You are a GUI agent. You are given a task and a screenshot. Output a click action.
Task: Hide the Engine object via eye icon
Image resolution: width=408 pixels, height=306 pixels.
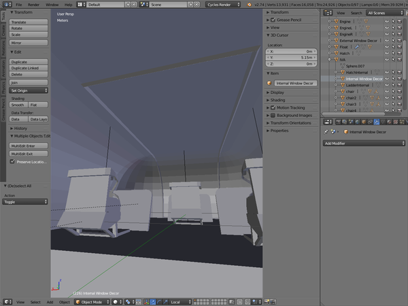pos(387,21)
